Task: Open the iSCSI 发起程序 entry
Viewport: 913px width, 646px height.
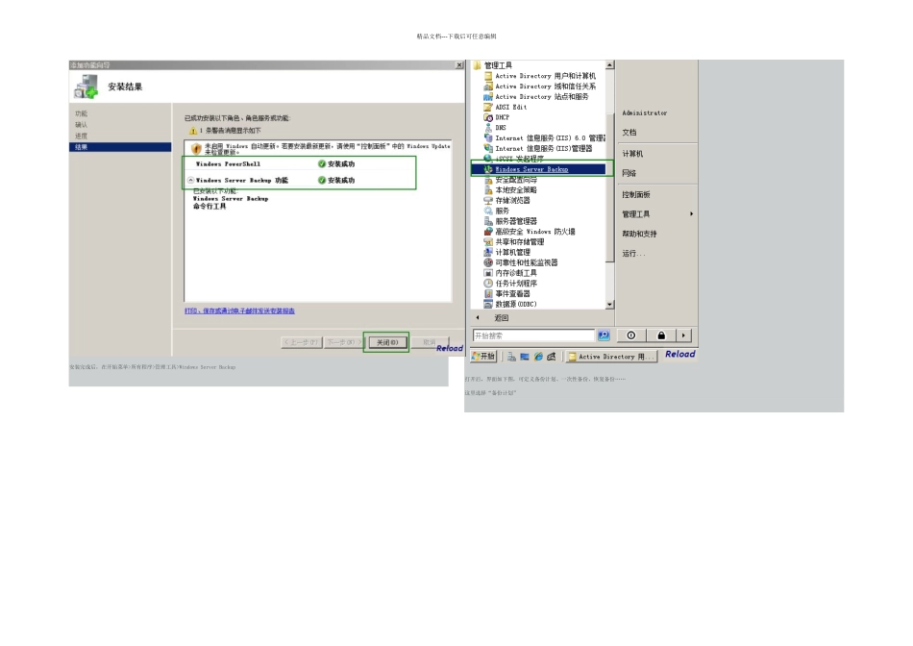Action: (x=513, y=159)
